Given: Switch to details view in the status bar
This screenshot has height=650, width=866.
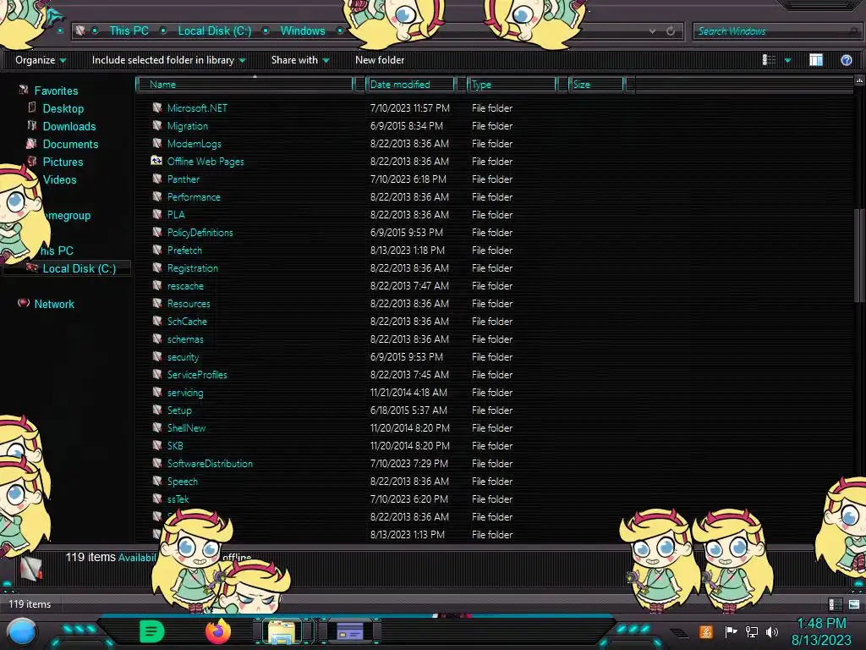Looking at the screenshot, I should click(x=835, y=604).
